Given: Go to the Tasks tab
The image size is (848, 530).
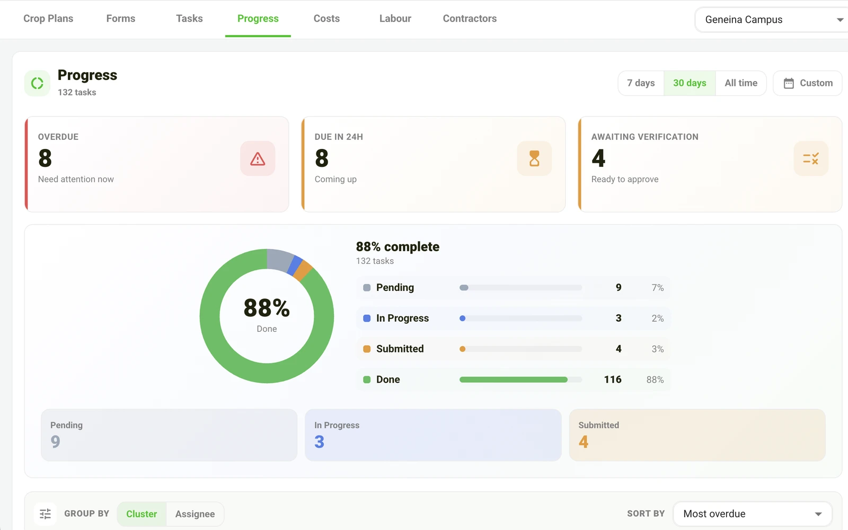Looking at the screenshot, I should pyautogui.click(x=189, y=19).
